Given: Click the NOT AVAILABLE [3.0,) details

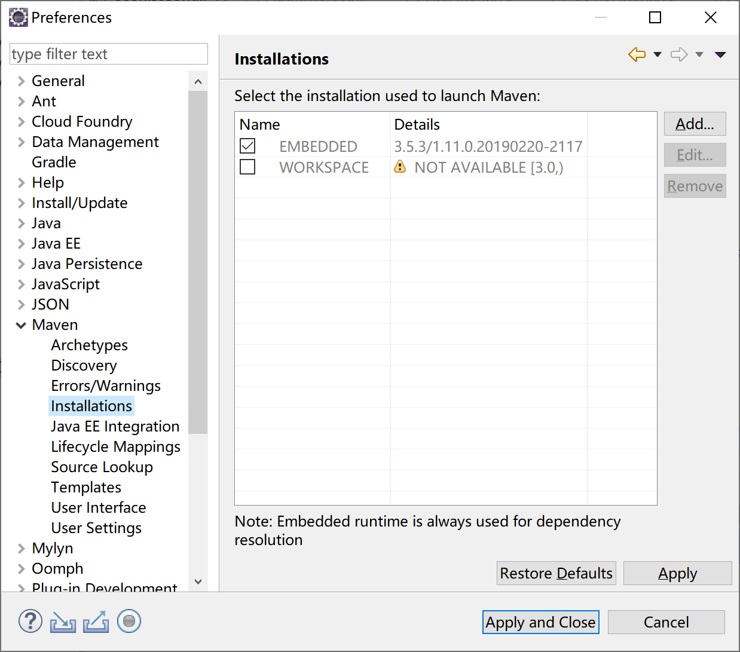Looking at the screenshot, I should pos(489,167).
